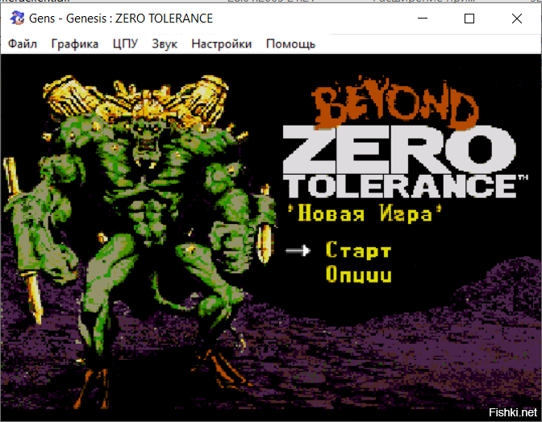Click the ZERO logo text
Viewport: 542px width, 422px height.
[x=399, y=149]
